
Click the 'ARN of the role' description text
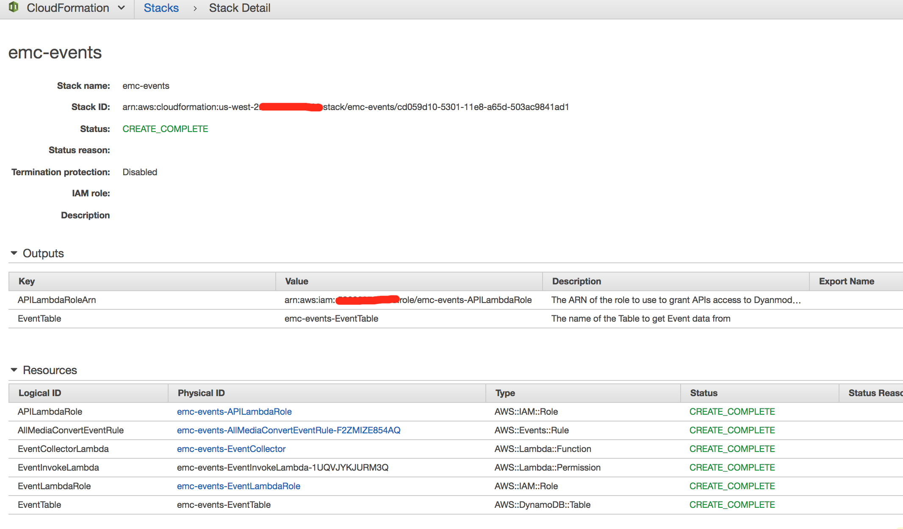coord(676,300)
